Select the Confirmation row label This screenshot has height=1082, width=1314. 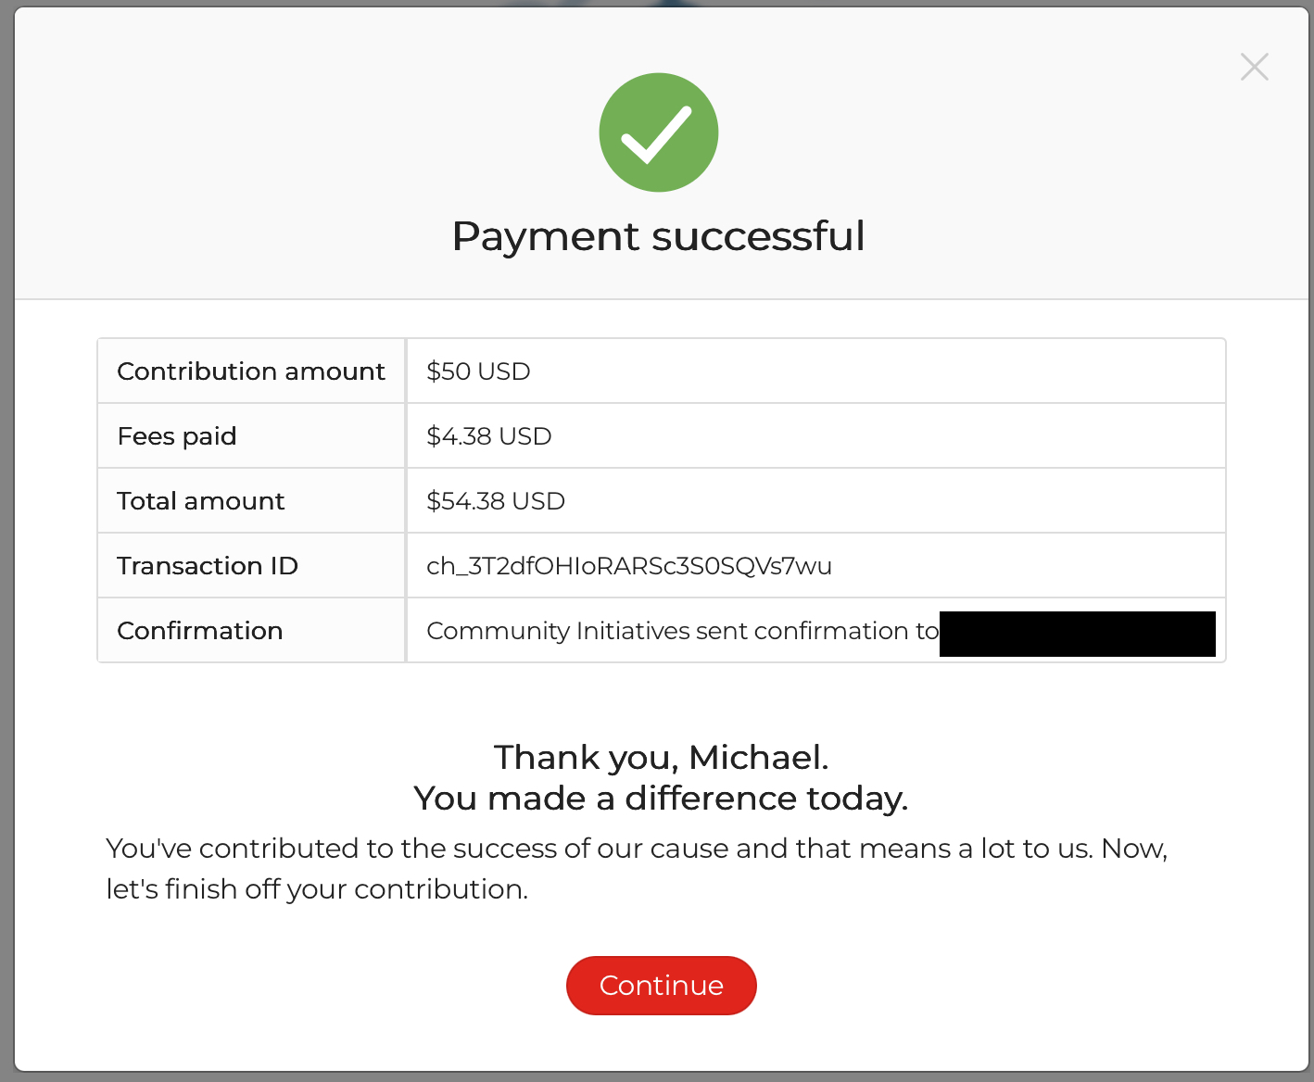click(x=199, y=631)
